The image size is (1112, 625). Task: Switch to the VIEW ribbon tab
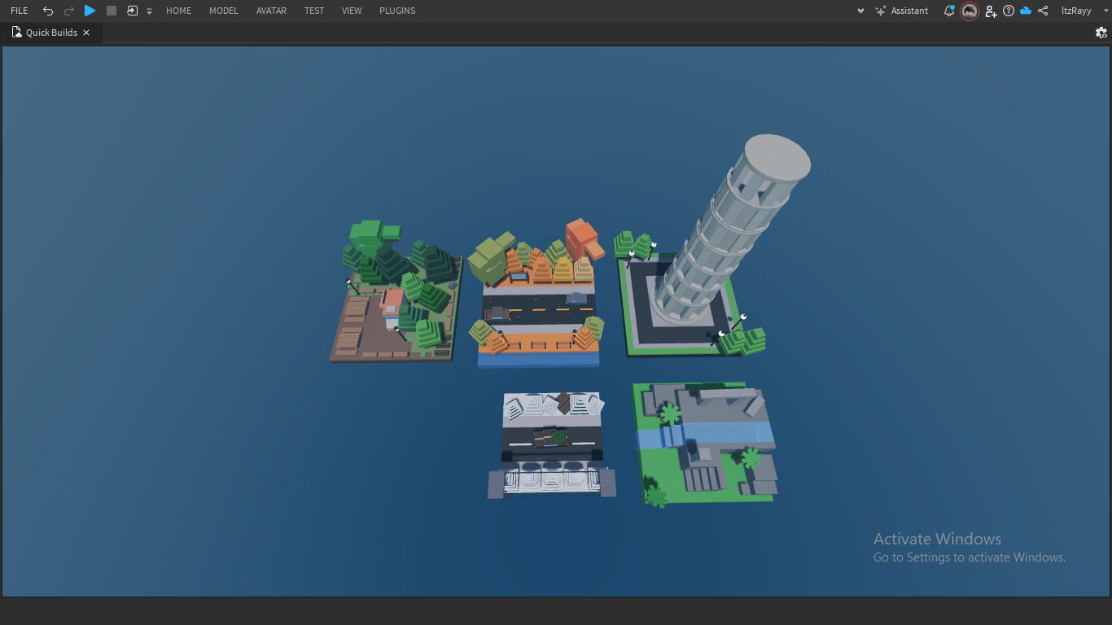tap(351, 11)
